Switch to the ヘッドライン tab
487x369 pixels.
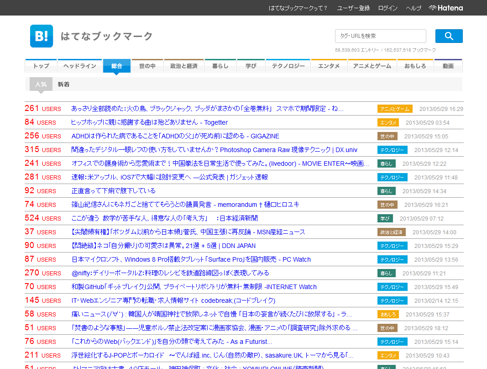point(80,66)
